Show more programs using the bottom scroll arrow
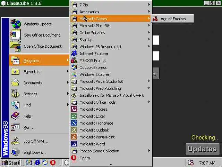This screenshot has height=167, width=222. click(111, 165)
